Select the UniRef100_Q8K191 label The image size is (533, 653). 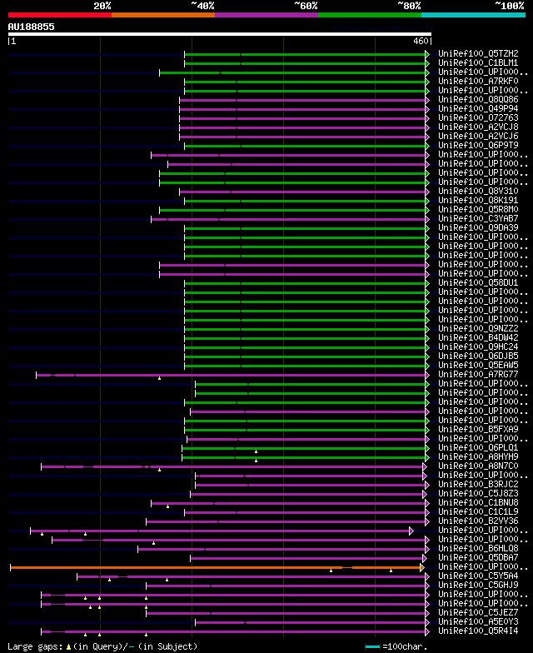point(478,200)
